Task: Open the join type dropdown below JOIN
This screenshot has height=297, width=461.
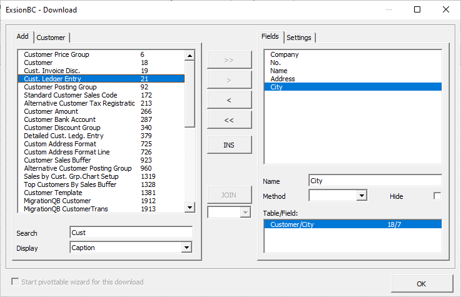Action: (245, 212)
